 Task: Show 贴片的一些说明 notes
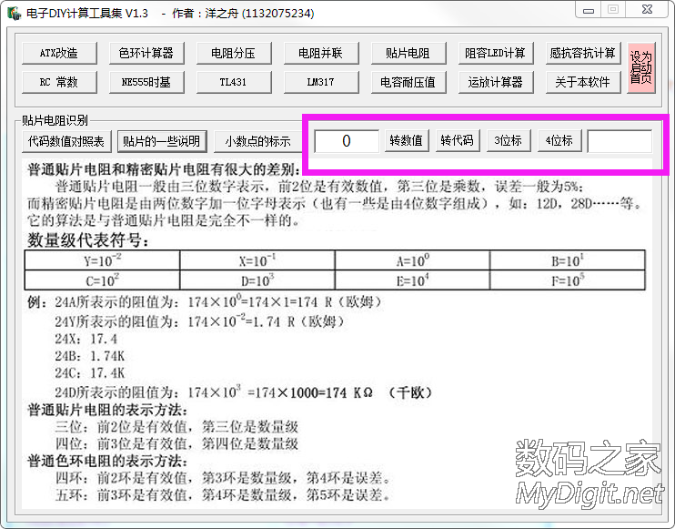pos(162,141)
